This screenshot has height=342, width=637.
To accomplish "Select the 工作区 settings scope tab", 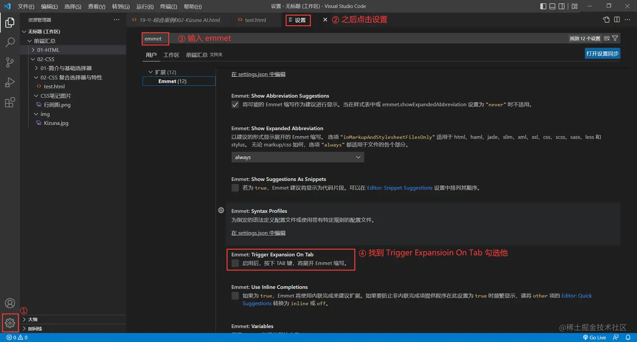I will pos(171,55).
